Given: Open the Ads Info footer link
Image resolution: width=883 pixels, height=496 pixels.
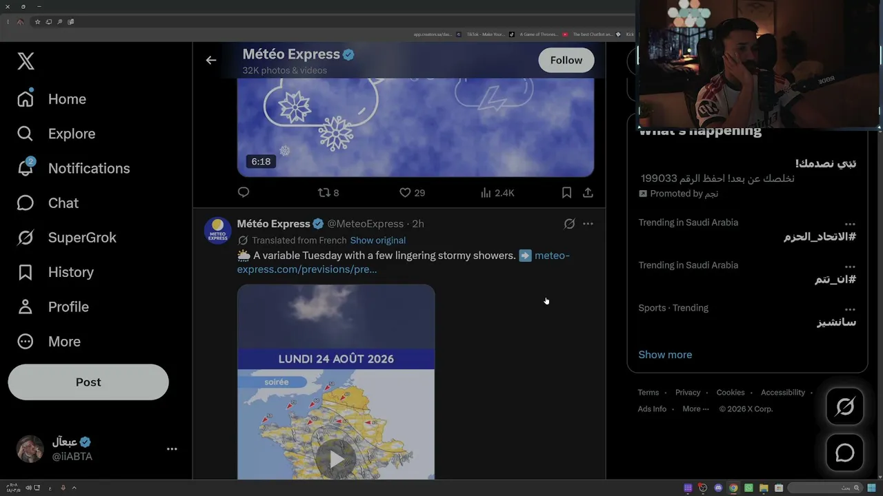Looking at the screenshot, I should click(652, 409).
